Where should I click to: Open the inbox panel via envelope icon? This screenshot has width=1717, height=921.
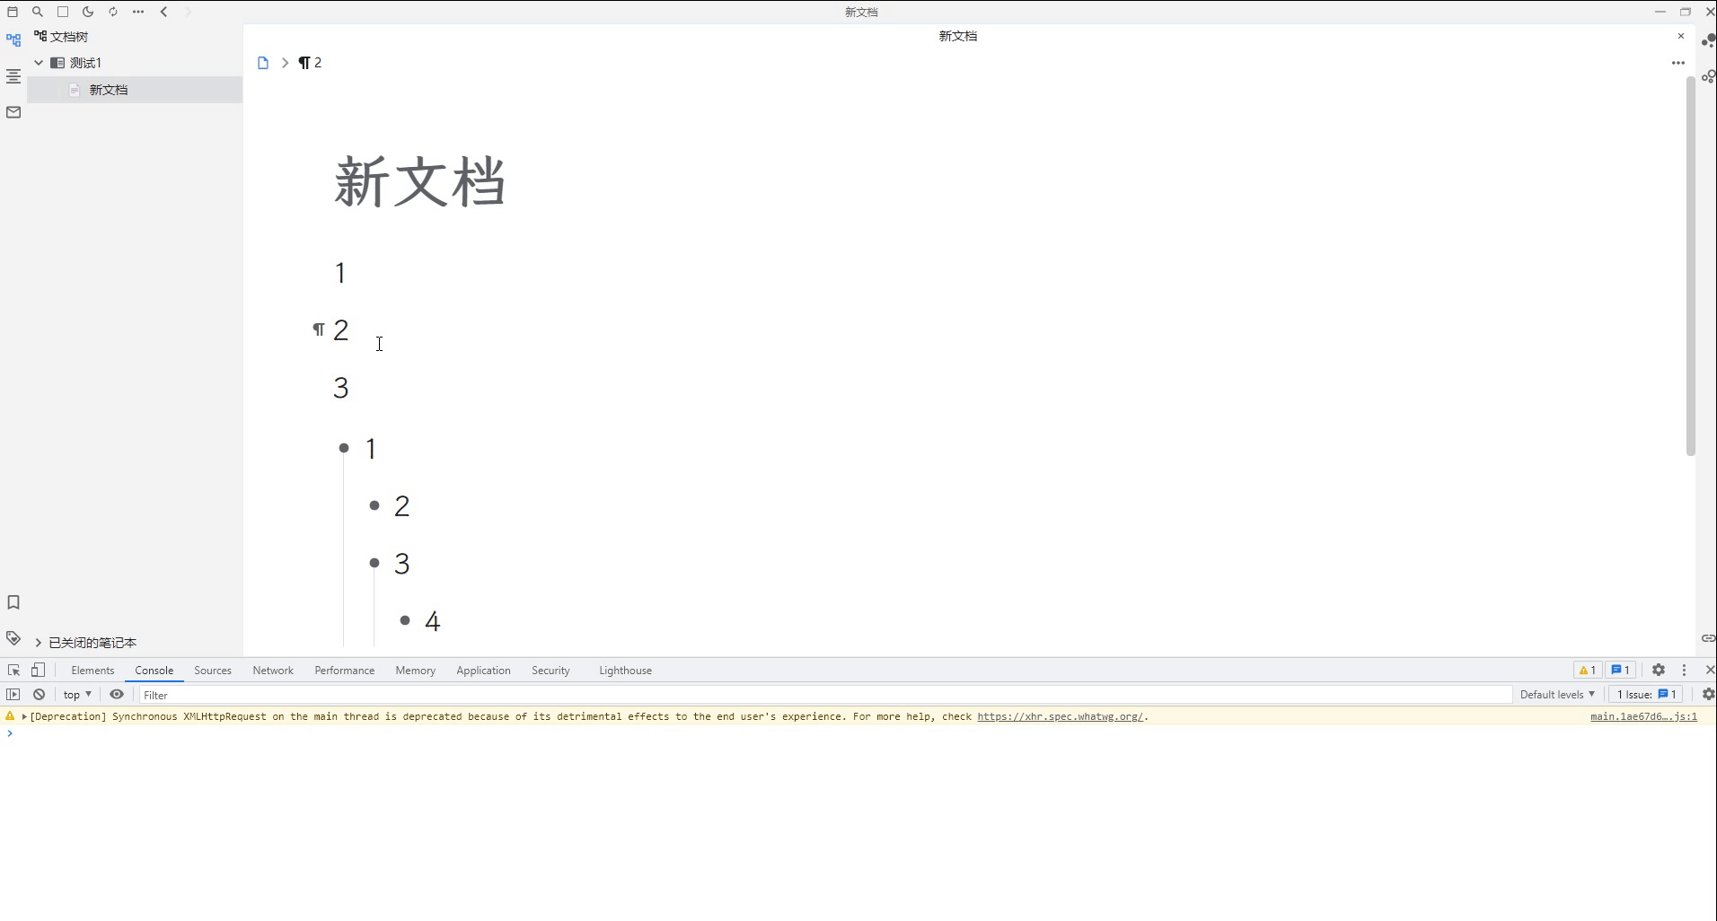pyautogui.click(x=13, y=111)
